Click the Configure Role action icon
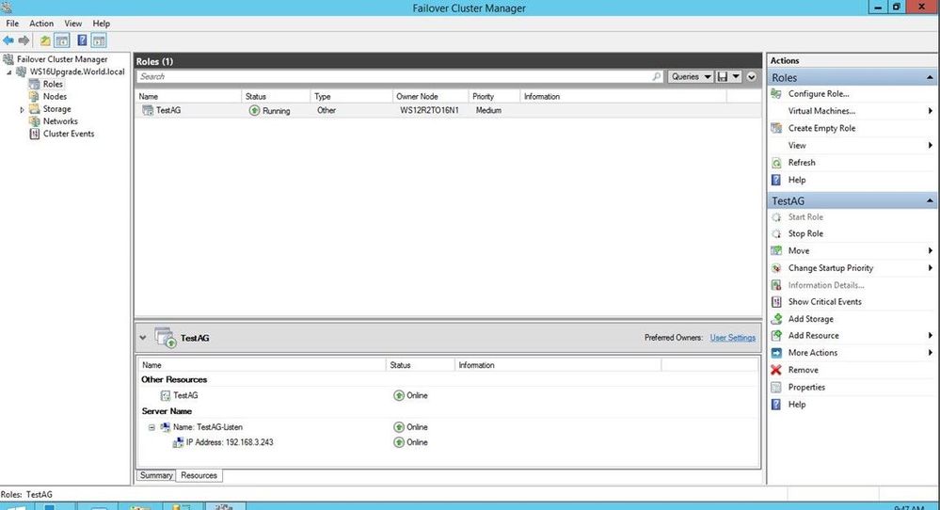Image resolution: width=940 pixels, height=510 pixels. [x=776, y=94]
